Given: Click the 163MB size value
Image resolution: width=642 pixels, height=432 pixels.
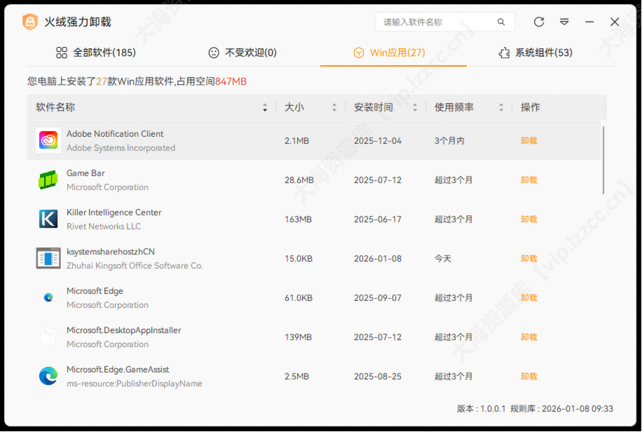Looking at the screenshot, I should [x=298, y=220].
